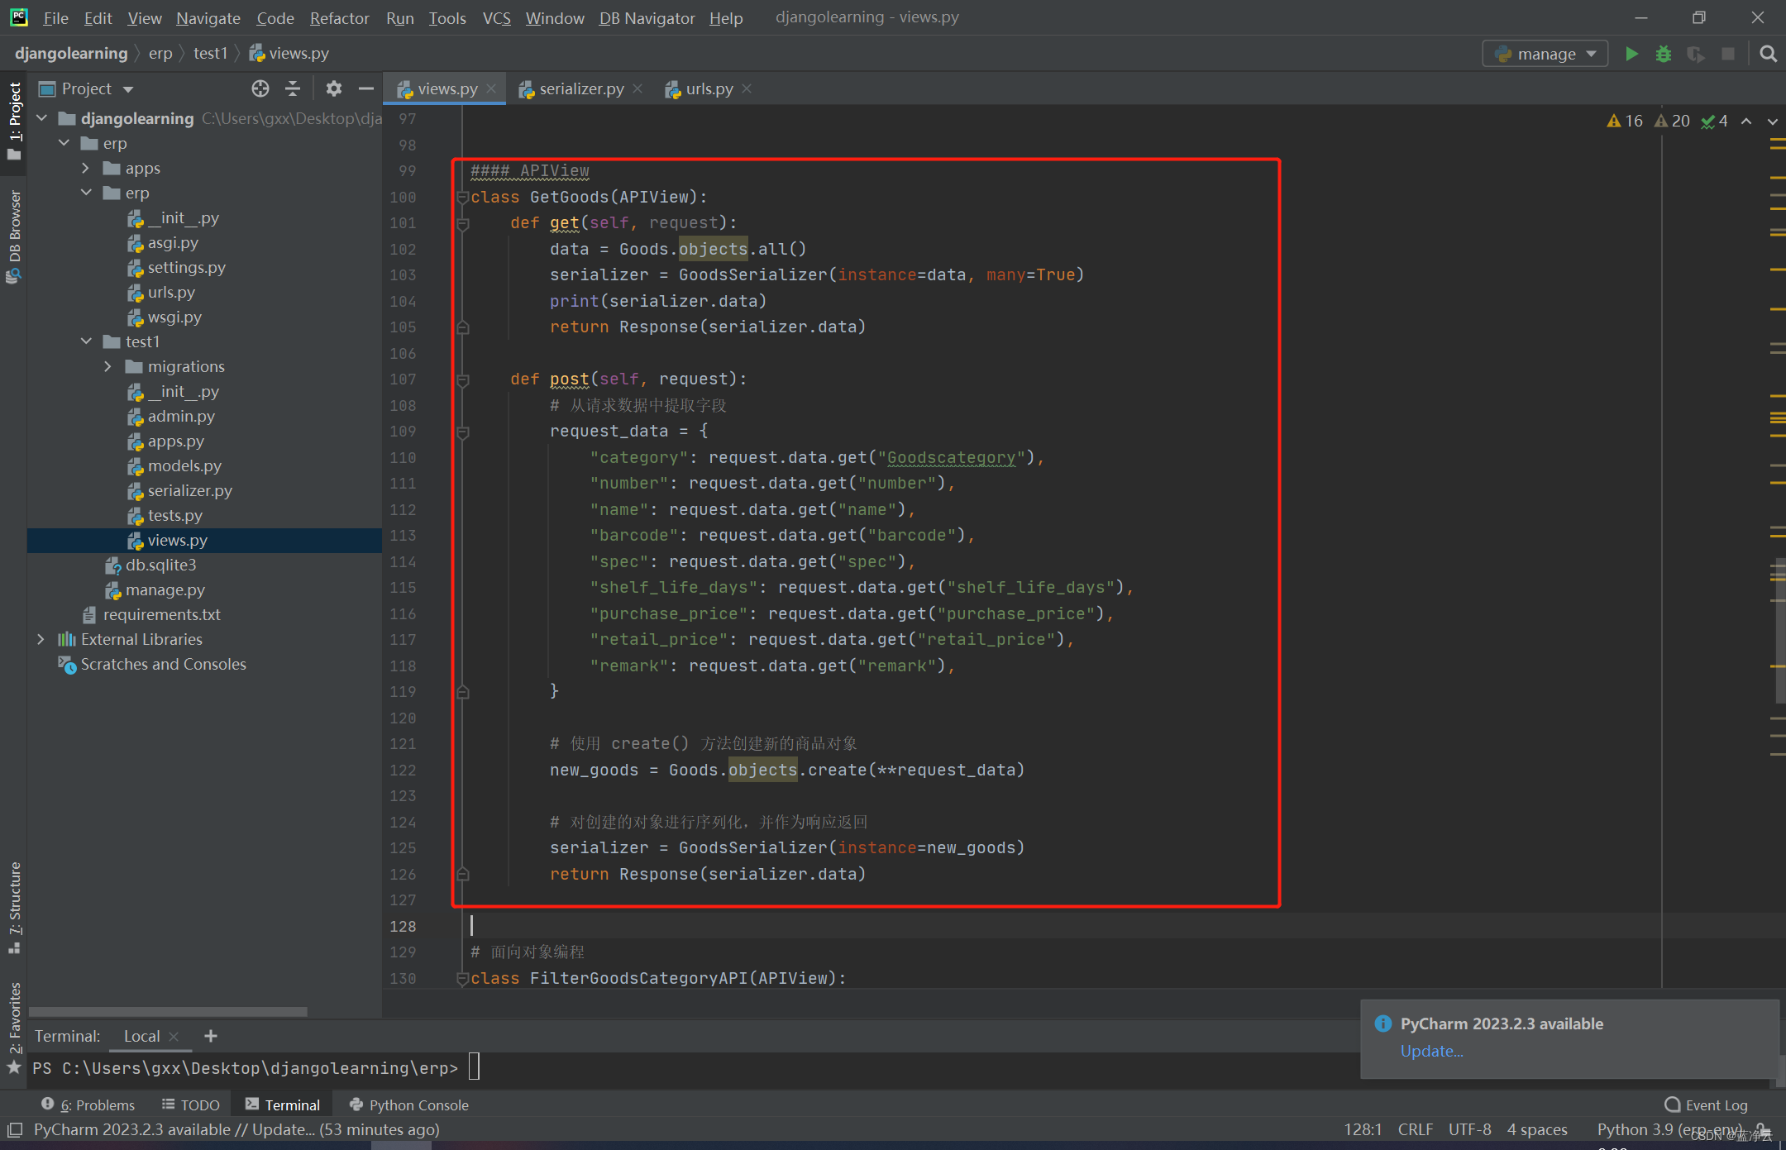Screen dimensions: 1786x1150
Task: Switch to serializer.py editor tab
Action: 580,88
